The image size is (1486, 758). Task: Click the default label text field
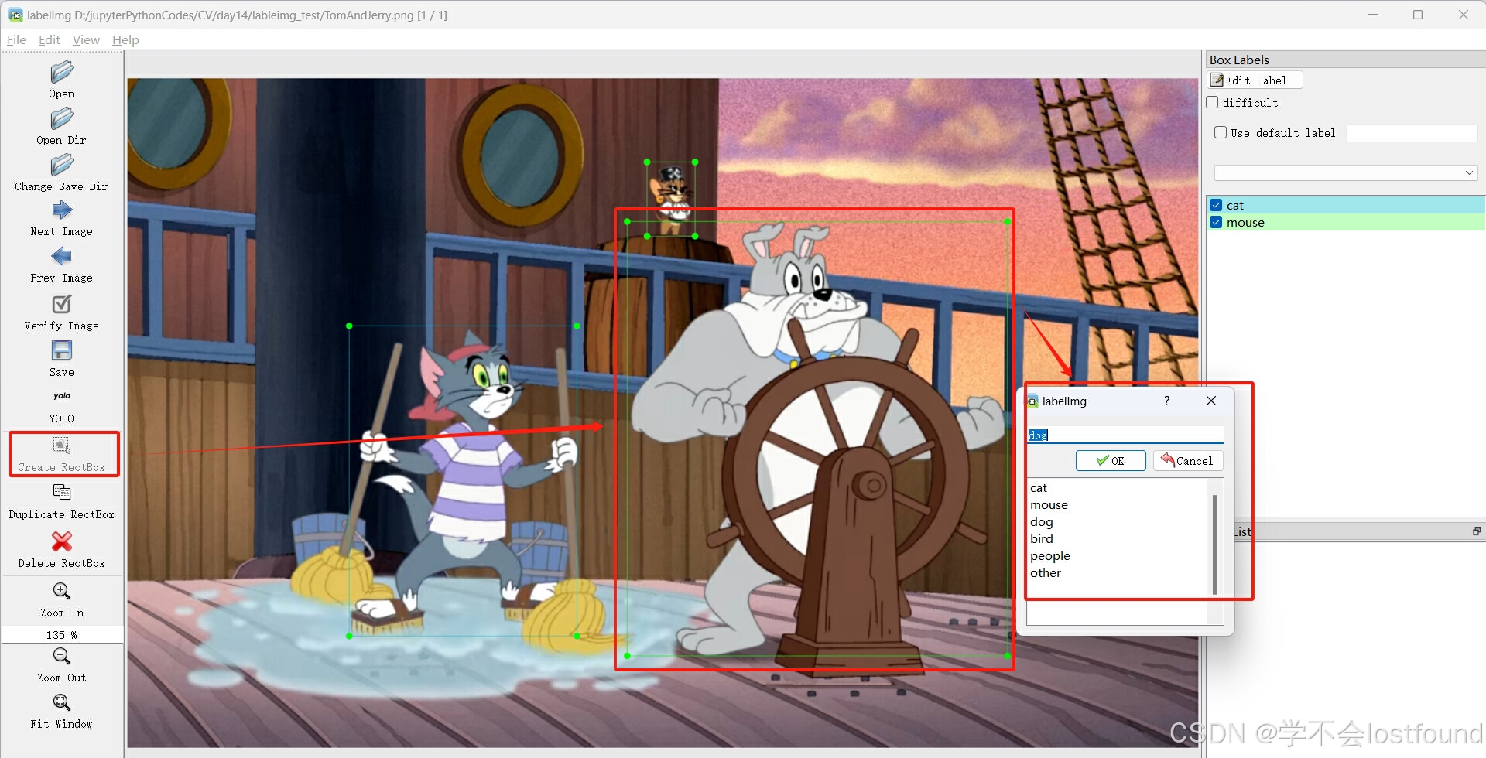click(1412, 133)
